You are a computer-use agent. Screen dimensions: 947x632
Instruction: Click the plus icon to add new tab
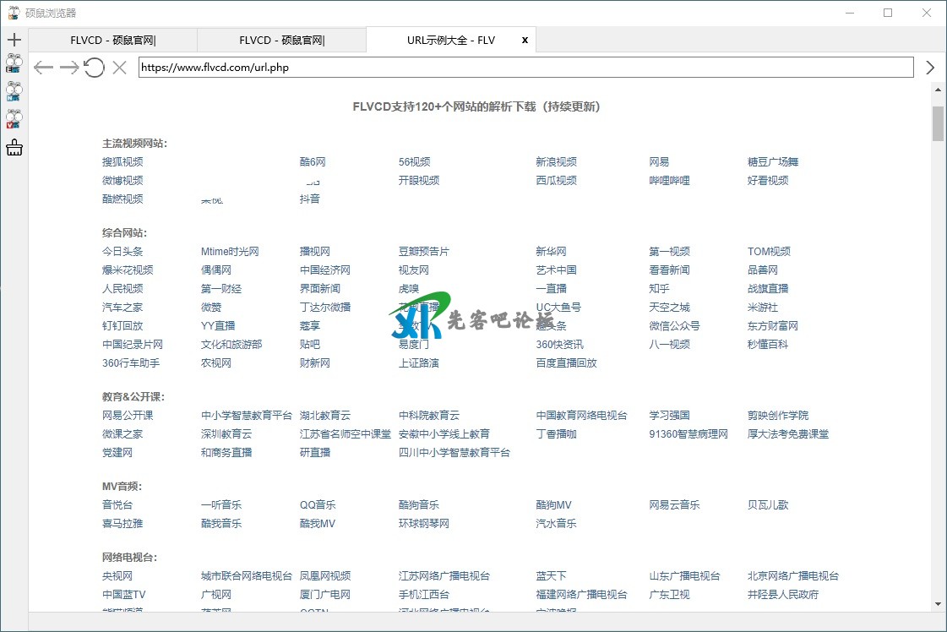(14, 40)
